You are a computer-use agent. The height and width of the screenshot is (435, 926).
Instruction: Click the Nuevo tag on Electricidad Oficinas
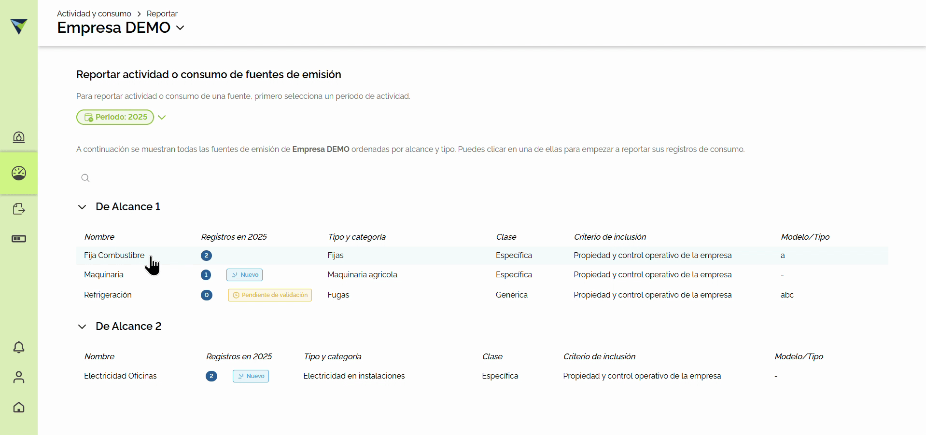coord(251,376)
